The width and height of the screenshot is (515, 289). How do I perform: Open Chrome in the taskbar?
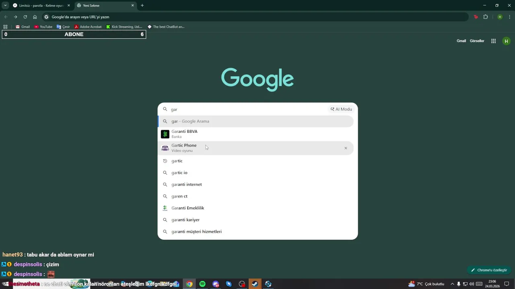coord(189,284)
